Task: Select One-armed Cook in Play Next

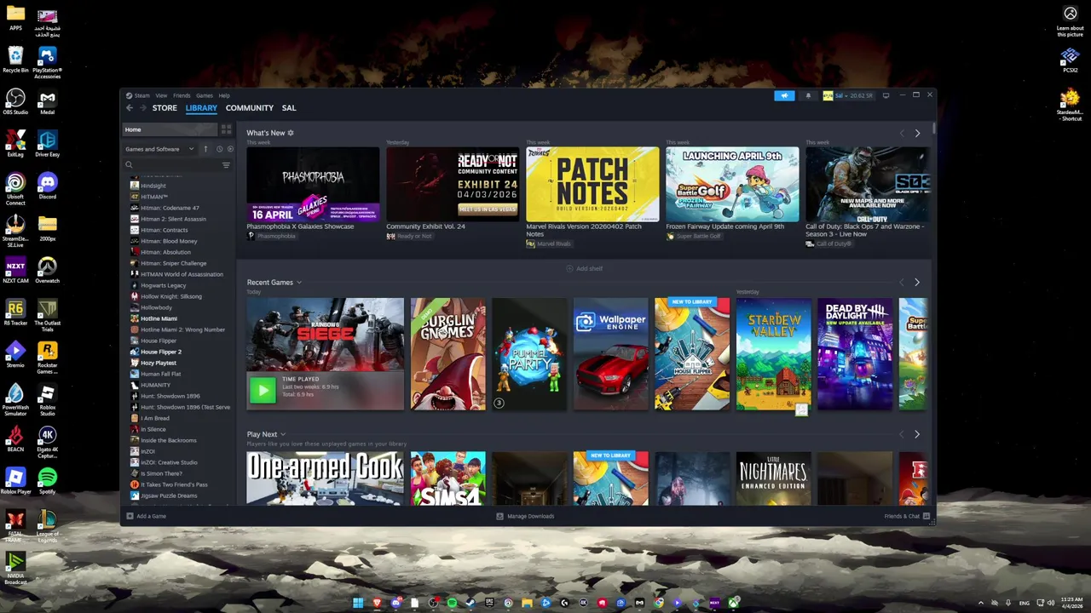Action: [325, 478]
